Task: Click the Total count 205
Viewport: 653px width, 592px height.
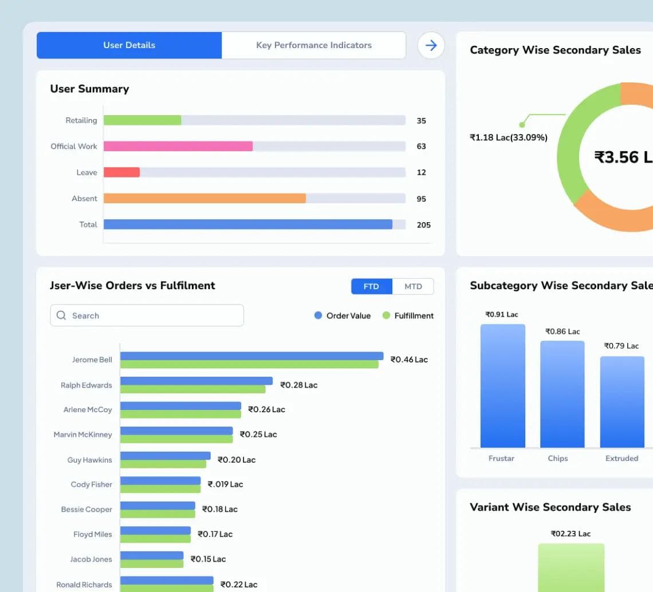Action: click(423, 225)
